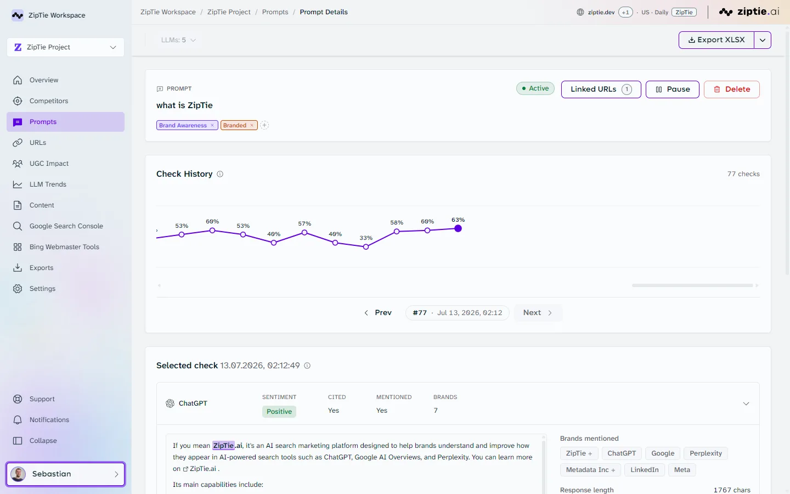The width and height of the screenshot is (790, 494).
Task: Click the ZipTie badge in header
Action: (684, 12)
